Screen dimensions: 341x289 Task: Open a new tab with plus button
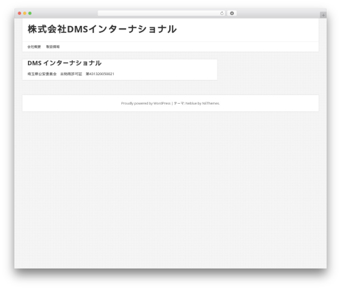(323, 15)
